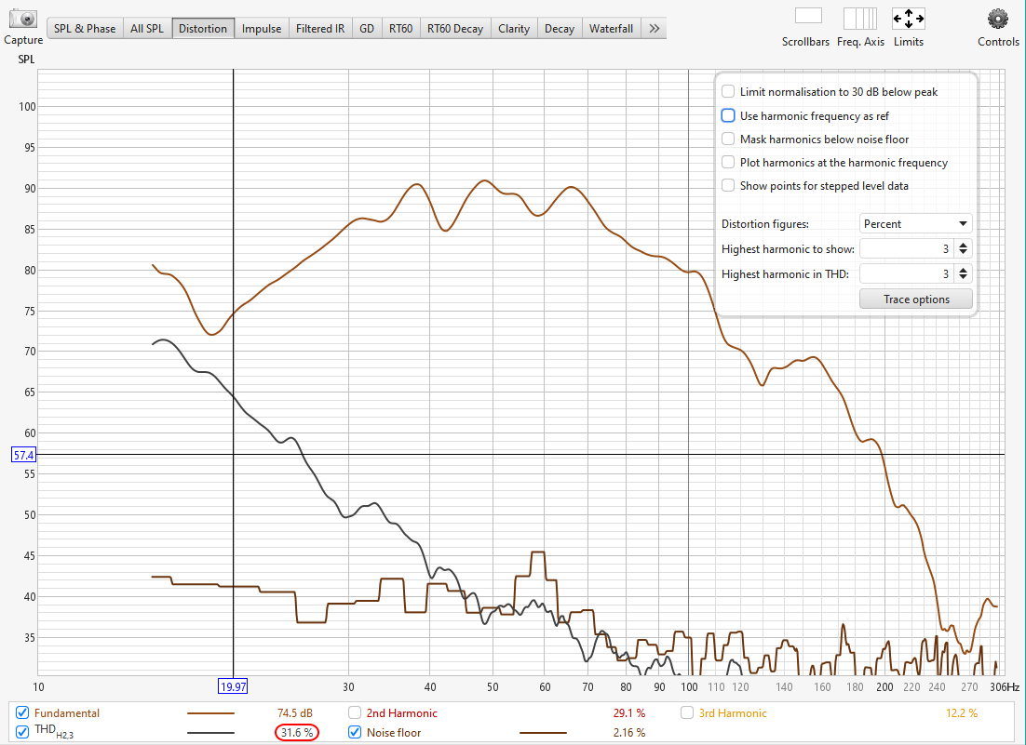
Task: Click the Noise floor trace line sample
Action: (x=543, y=733)
